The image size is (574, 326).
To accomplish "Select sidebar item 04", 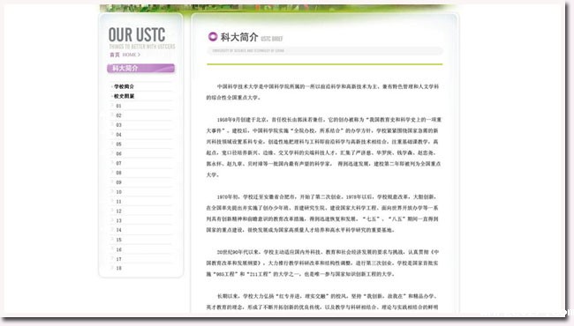I will [x=118, y=135].
